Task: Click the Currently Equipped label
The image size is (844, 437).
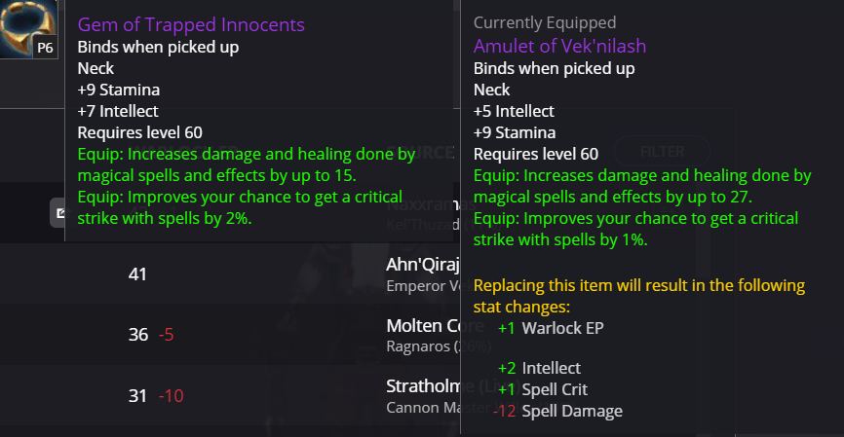Action: click(x=545, y=22)
